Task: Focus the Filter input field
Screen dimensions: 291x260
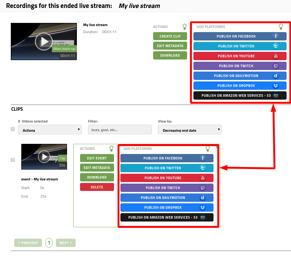Action: [x=120, y=130]
